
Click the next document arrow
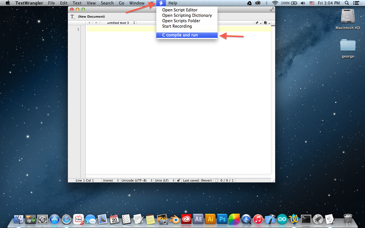[x=96, y=23]
